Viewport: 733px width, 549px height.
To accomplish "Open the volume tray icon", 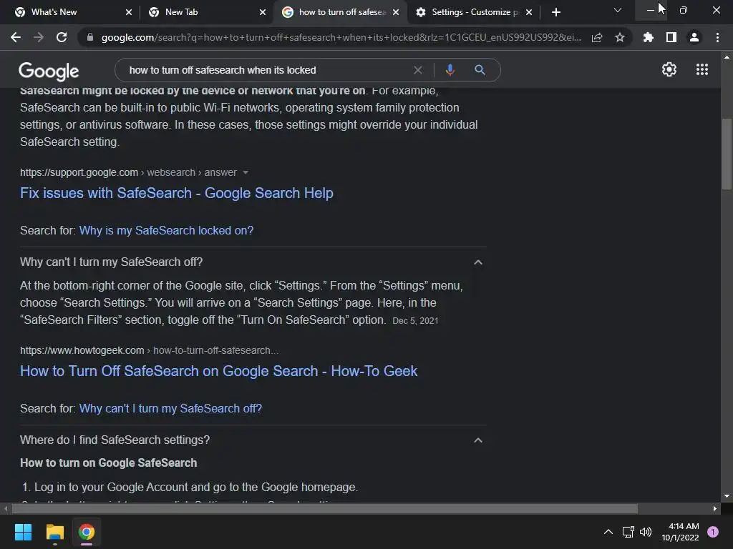I will pos(646,532).
